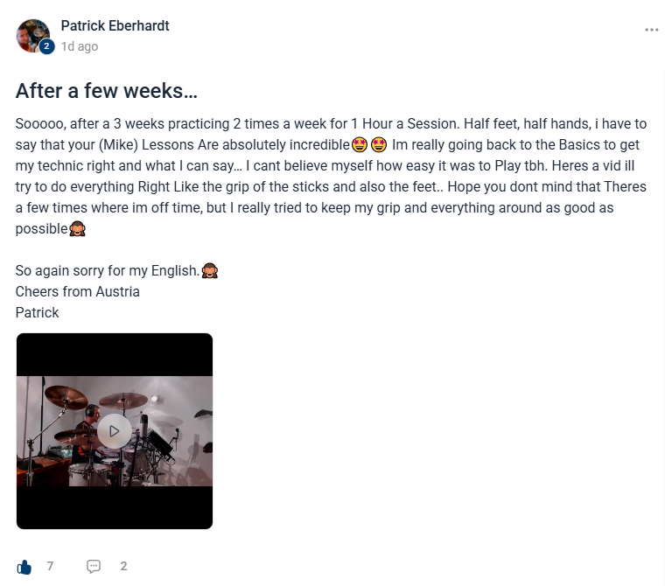Click Patrick Eberhardt's profile avatar
Image resolution: width=665 pixels, height=586 pixels.
pos(33,36)
